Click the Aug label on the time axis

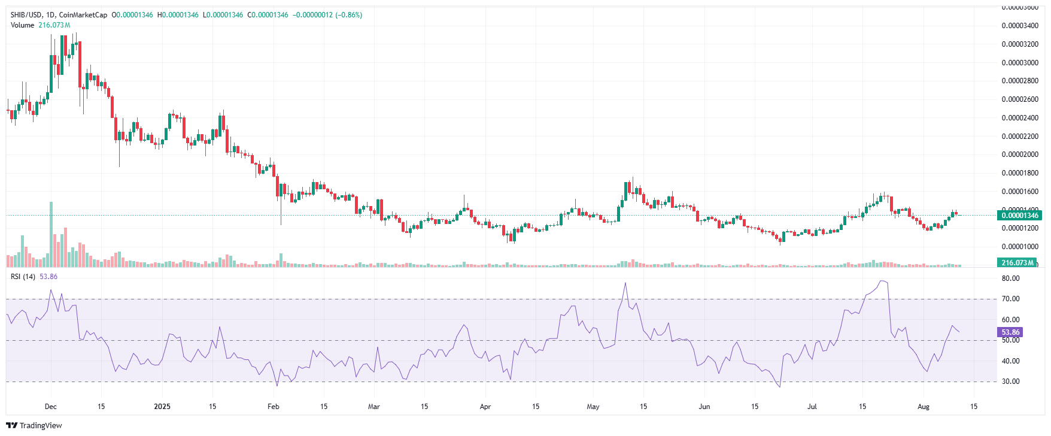[924, 407]
